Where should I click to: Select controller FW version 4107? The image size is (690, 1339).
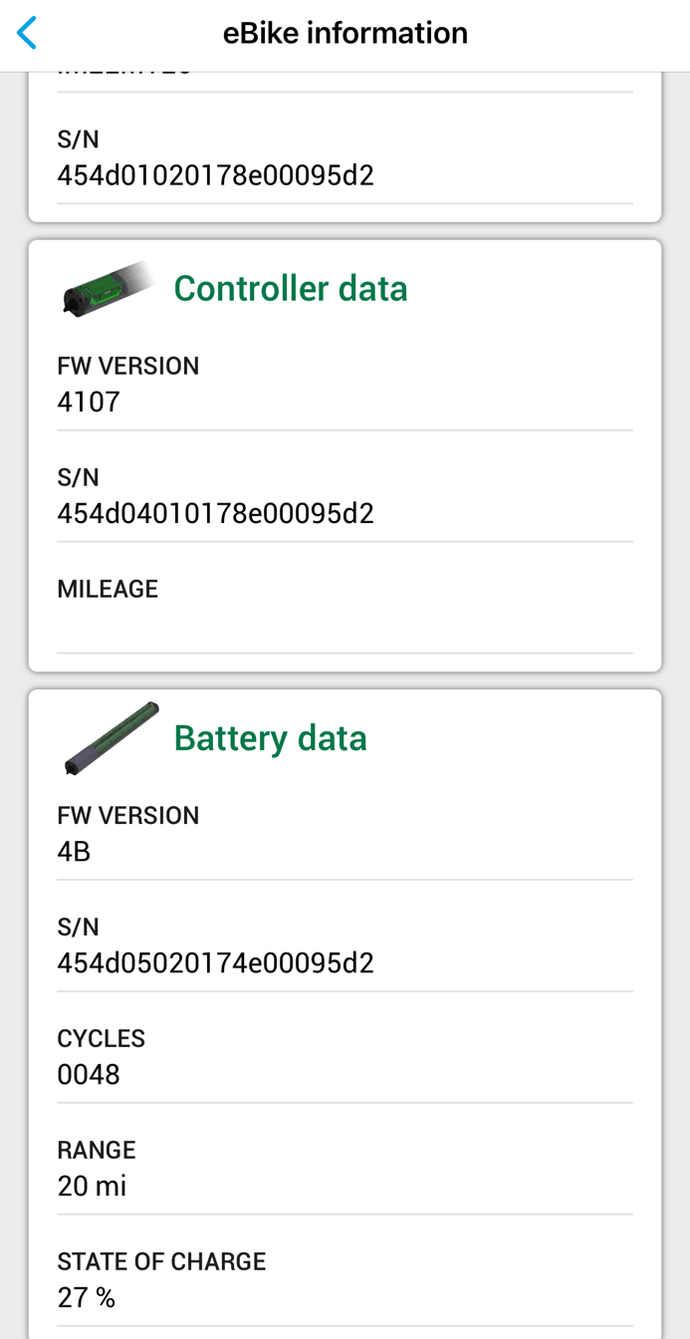coord(89,402)
